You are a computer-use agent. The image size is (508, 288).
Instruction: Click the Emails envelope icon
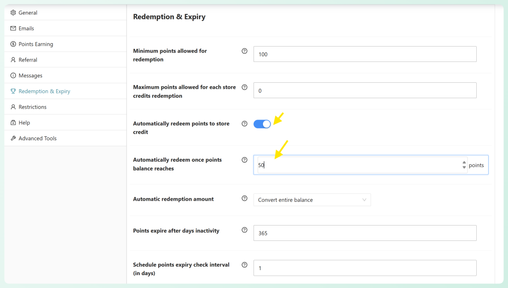coord(13,28)
